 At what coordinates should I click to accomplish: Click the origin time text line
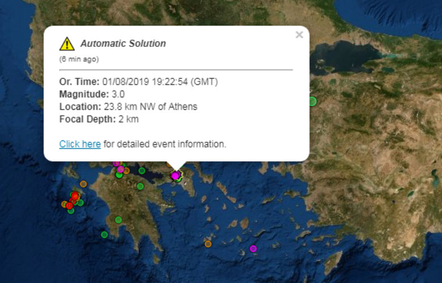coord(138,82)
